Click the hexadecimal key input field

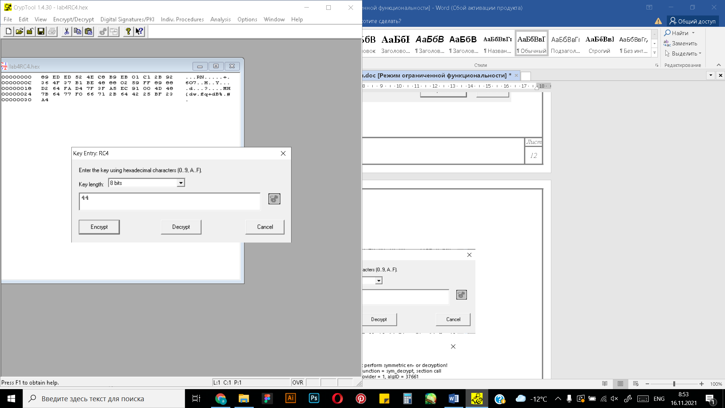pos(170,201)
